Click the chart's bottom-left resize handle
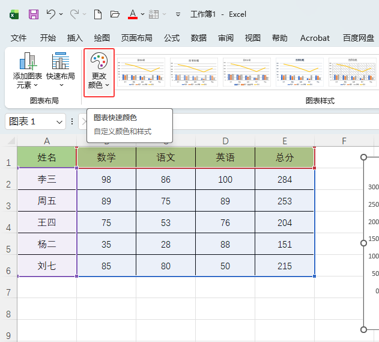The image size is (379, 342). 363,329
